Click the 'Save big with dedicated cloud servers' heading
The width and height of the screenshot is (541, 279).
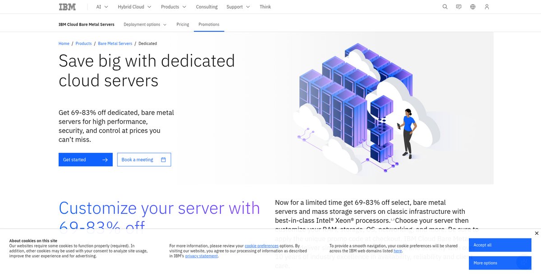pos(147,70)
